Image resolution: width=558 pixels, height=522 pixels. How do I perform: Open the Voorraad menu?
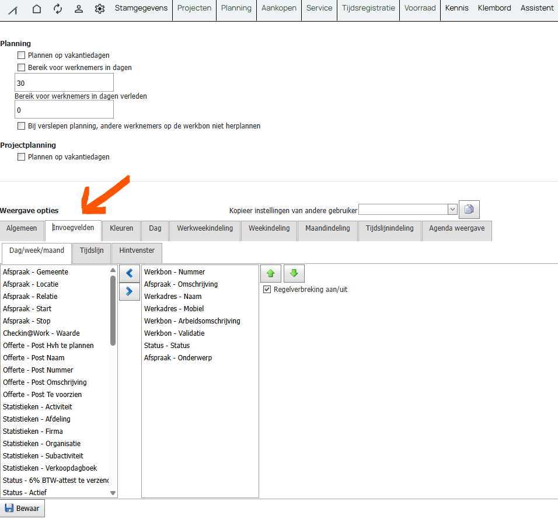(420, 8)
